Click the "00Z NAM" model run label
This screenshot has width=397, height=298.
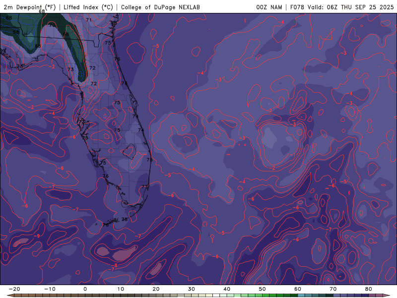(269, 7)
